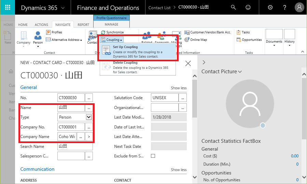Image resolution: width=307 pixels, height=184 pixels.
Task: Collapse the FactBox pane chevron
Action: (204, 62)
